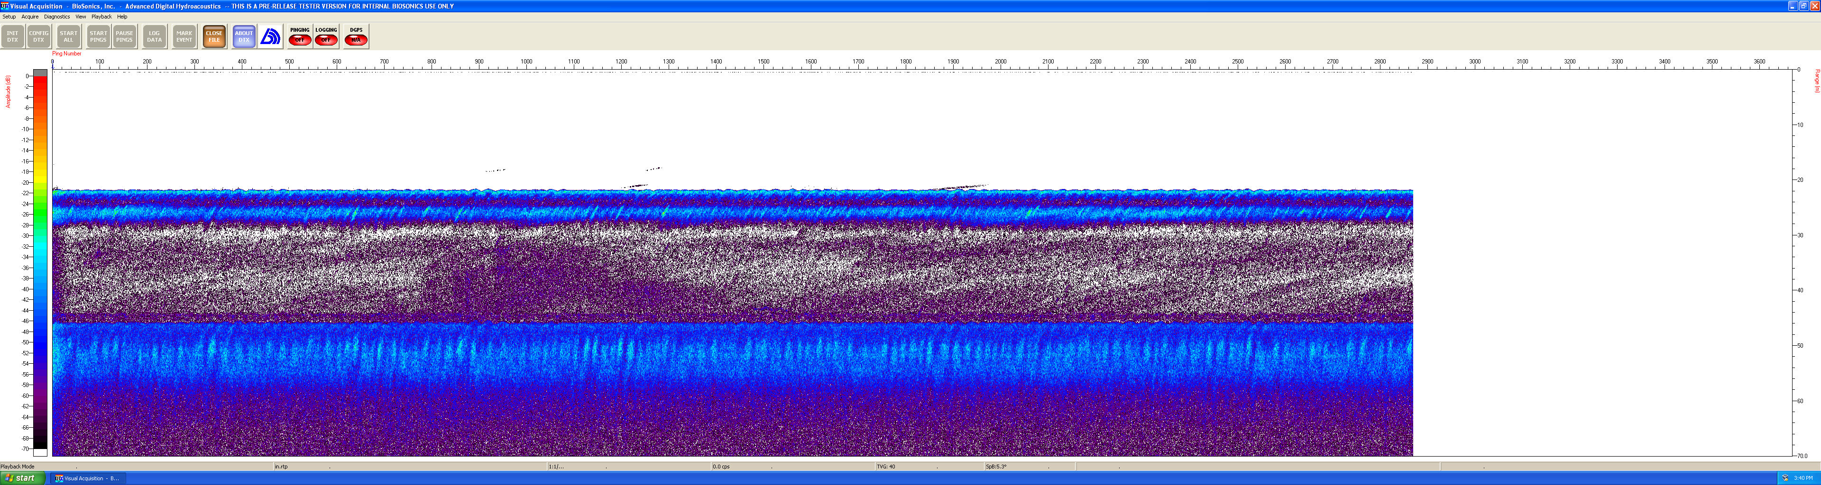Click the 'in.rtp' file name in status bar

point(281,467)
